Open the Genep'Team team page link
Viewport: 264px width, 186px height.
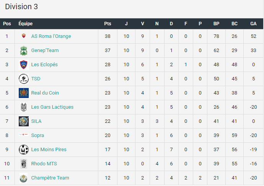[x=45, y=51]
